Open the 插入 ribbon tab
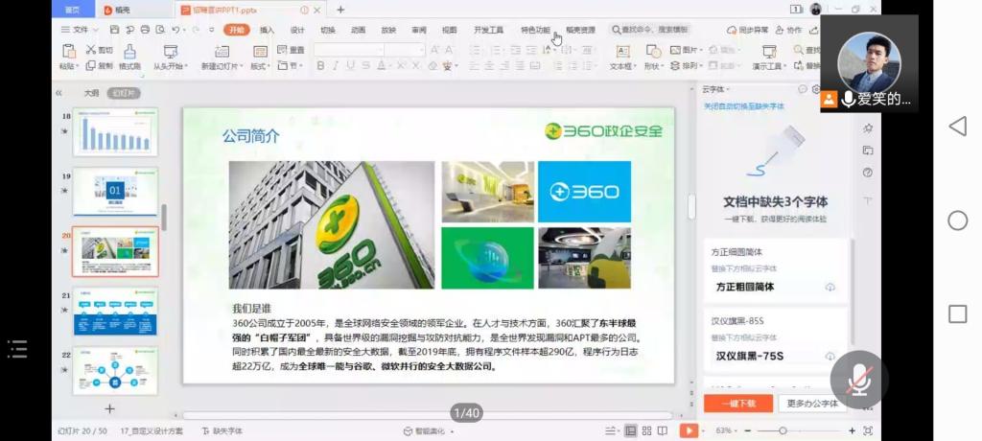 [x=267, y=30]
